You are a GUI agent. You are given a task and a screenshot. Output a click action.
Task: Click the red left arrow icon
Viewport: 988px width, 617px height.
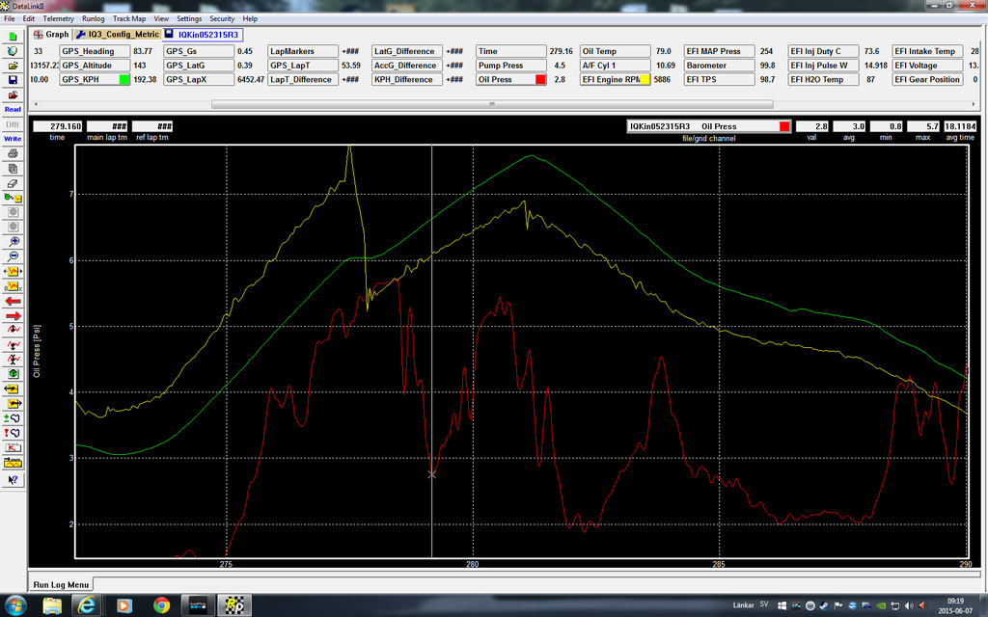(13, 300)
